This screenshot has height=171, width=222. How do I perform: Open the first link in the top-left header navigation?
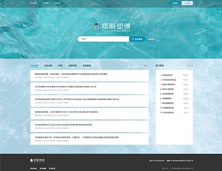[34, 3]
